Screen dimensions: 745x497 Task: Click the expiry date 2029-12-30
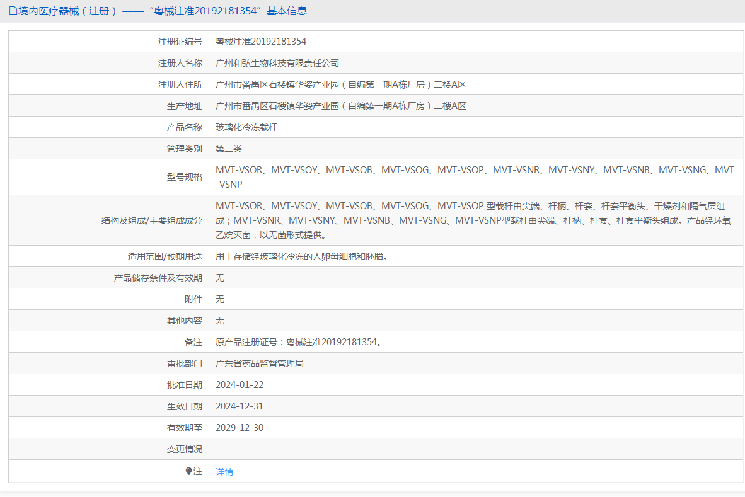point(240,428)
